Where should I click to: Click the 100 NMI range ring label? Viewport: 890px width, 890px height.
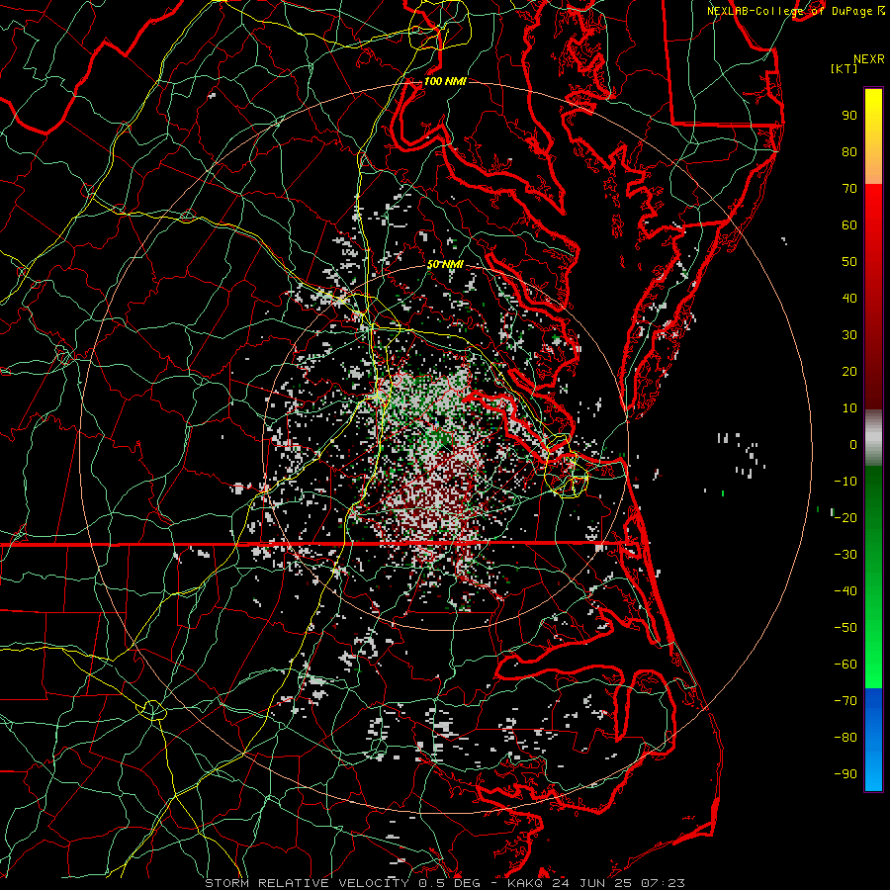[445, 82]
